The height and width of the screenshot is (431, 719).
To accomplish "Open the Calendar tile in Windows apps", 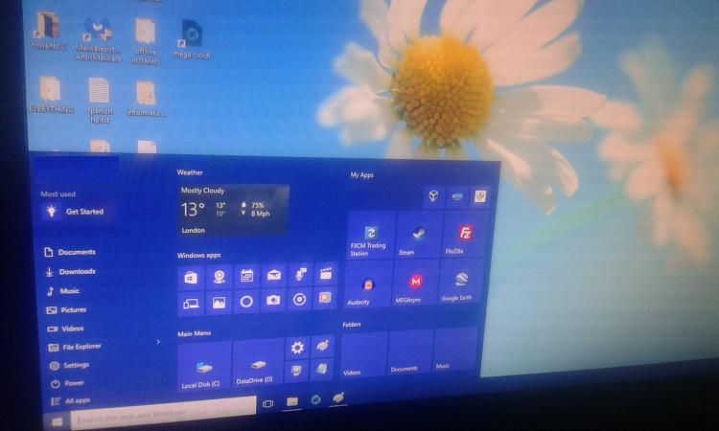I will tap(246, 275).
